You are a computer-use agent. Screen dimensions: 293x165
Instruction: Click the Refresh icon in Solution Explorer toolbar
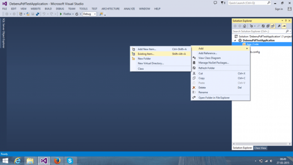263,26
